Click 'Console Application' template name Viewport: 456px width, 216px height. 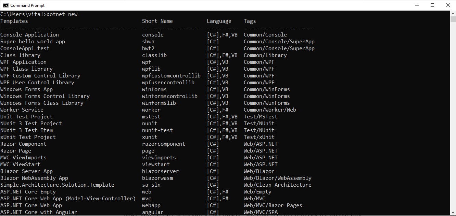coord(29,35)
